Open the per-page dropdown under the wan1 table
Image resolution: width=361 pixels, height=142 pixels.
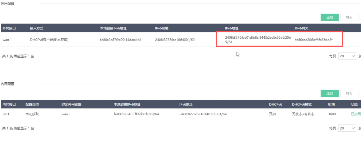[x=347, y=56]
